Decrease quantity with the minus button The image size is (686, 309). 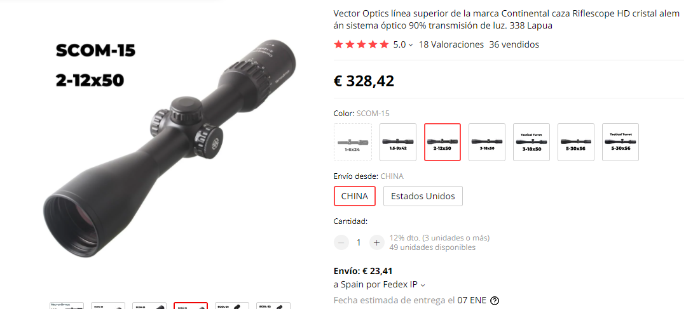click(341, 242)
